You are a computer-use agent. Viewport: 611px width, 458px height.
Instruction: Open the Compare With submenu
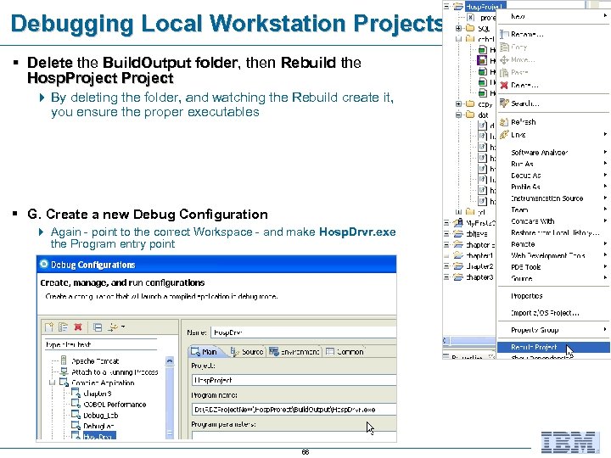(x=553, y=221)
